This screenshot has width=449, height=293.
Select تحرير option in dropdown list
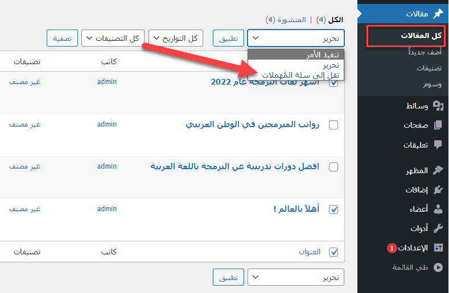296,65
